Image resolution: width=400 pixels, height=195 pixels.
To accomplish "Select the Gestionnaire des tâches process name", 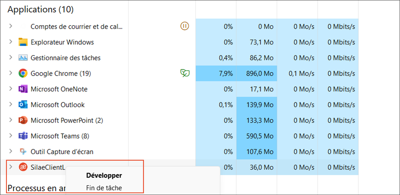I will (66, 58).
